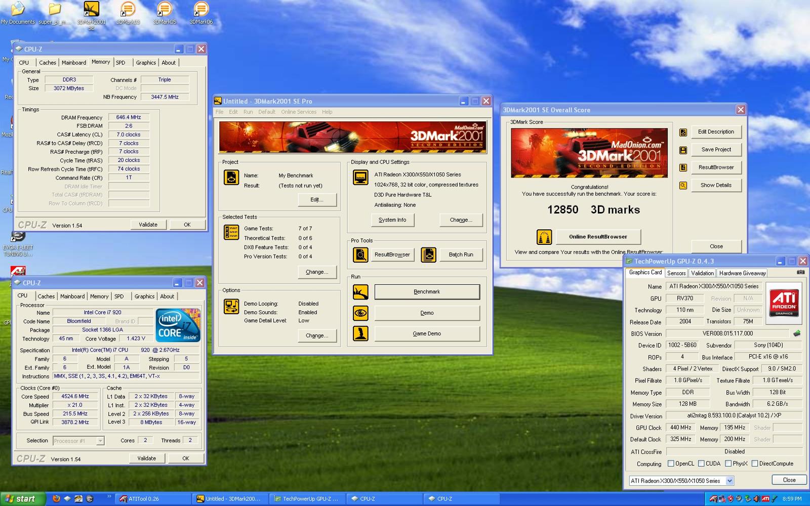The image size is (810, 506).
Task: Open Firefox from the quick launch bar
Action: pyautogui.click(x=56, y=498)
